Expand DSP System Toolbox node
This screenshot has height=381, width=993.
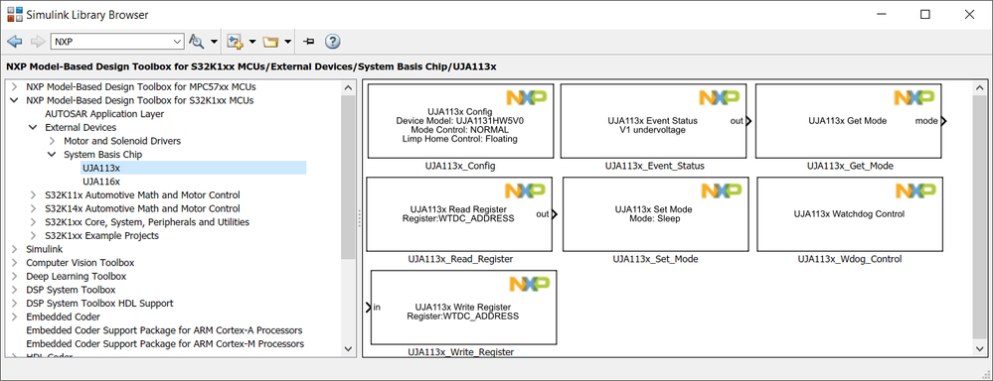pyautogui.click(x=14, y=290)
